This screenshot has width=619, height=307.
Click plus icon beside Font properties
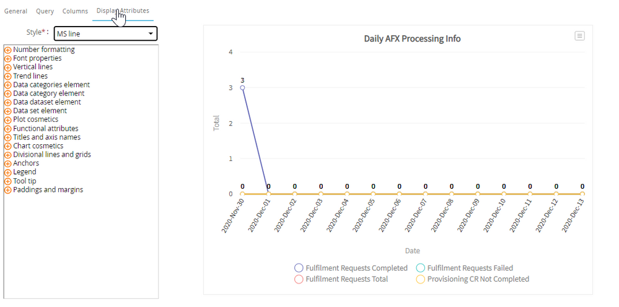pyautogui.click(x=8, y=58)
